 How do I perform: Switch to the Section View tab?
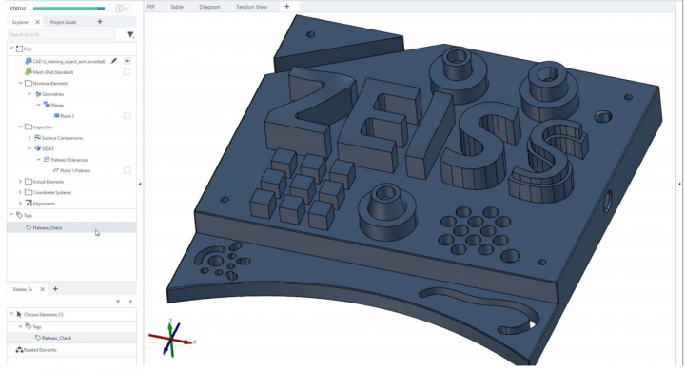(251, 7)
